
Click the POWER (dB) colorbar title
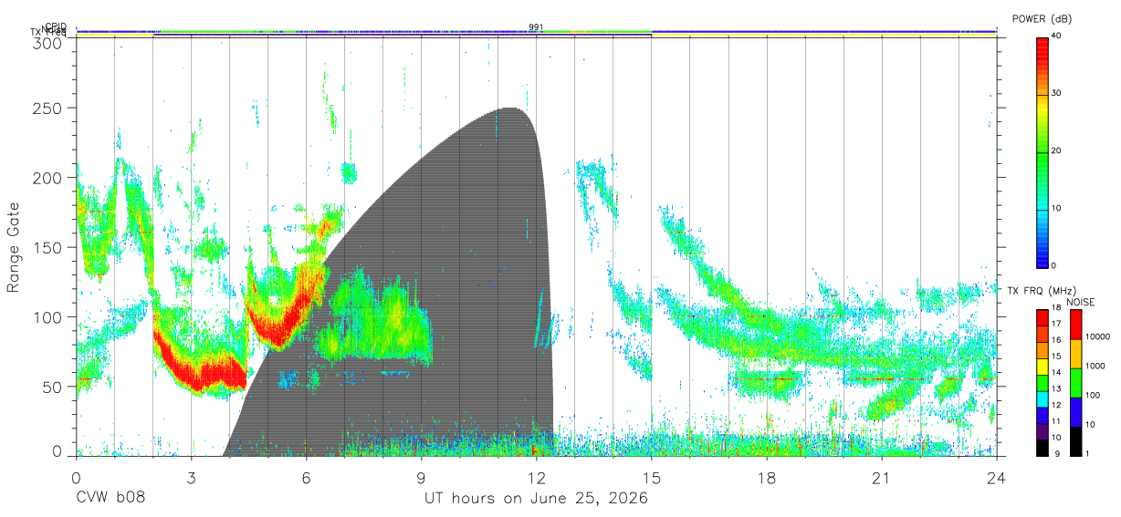[x=1042, y=18]
